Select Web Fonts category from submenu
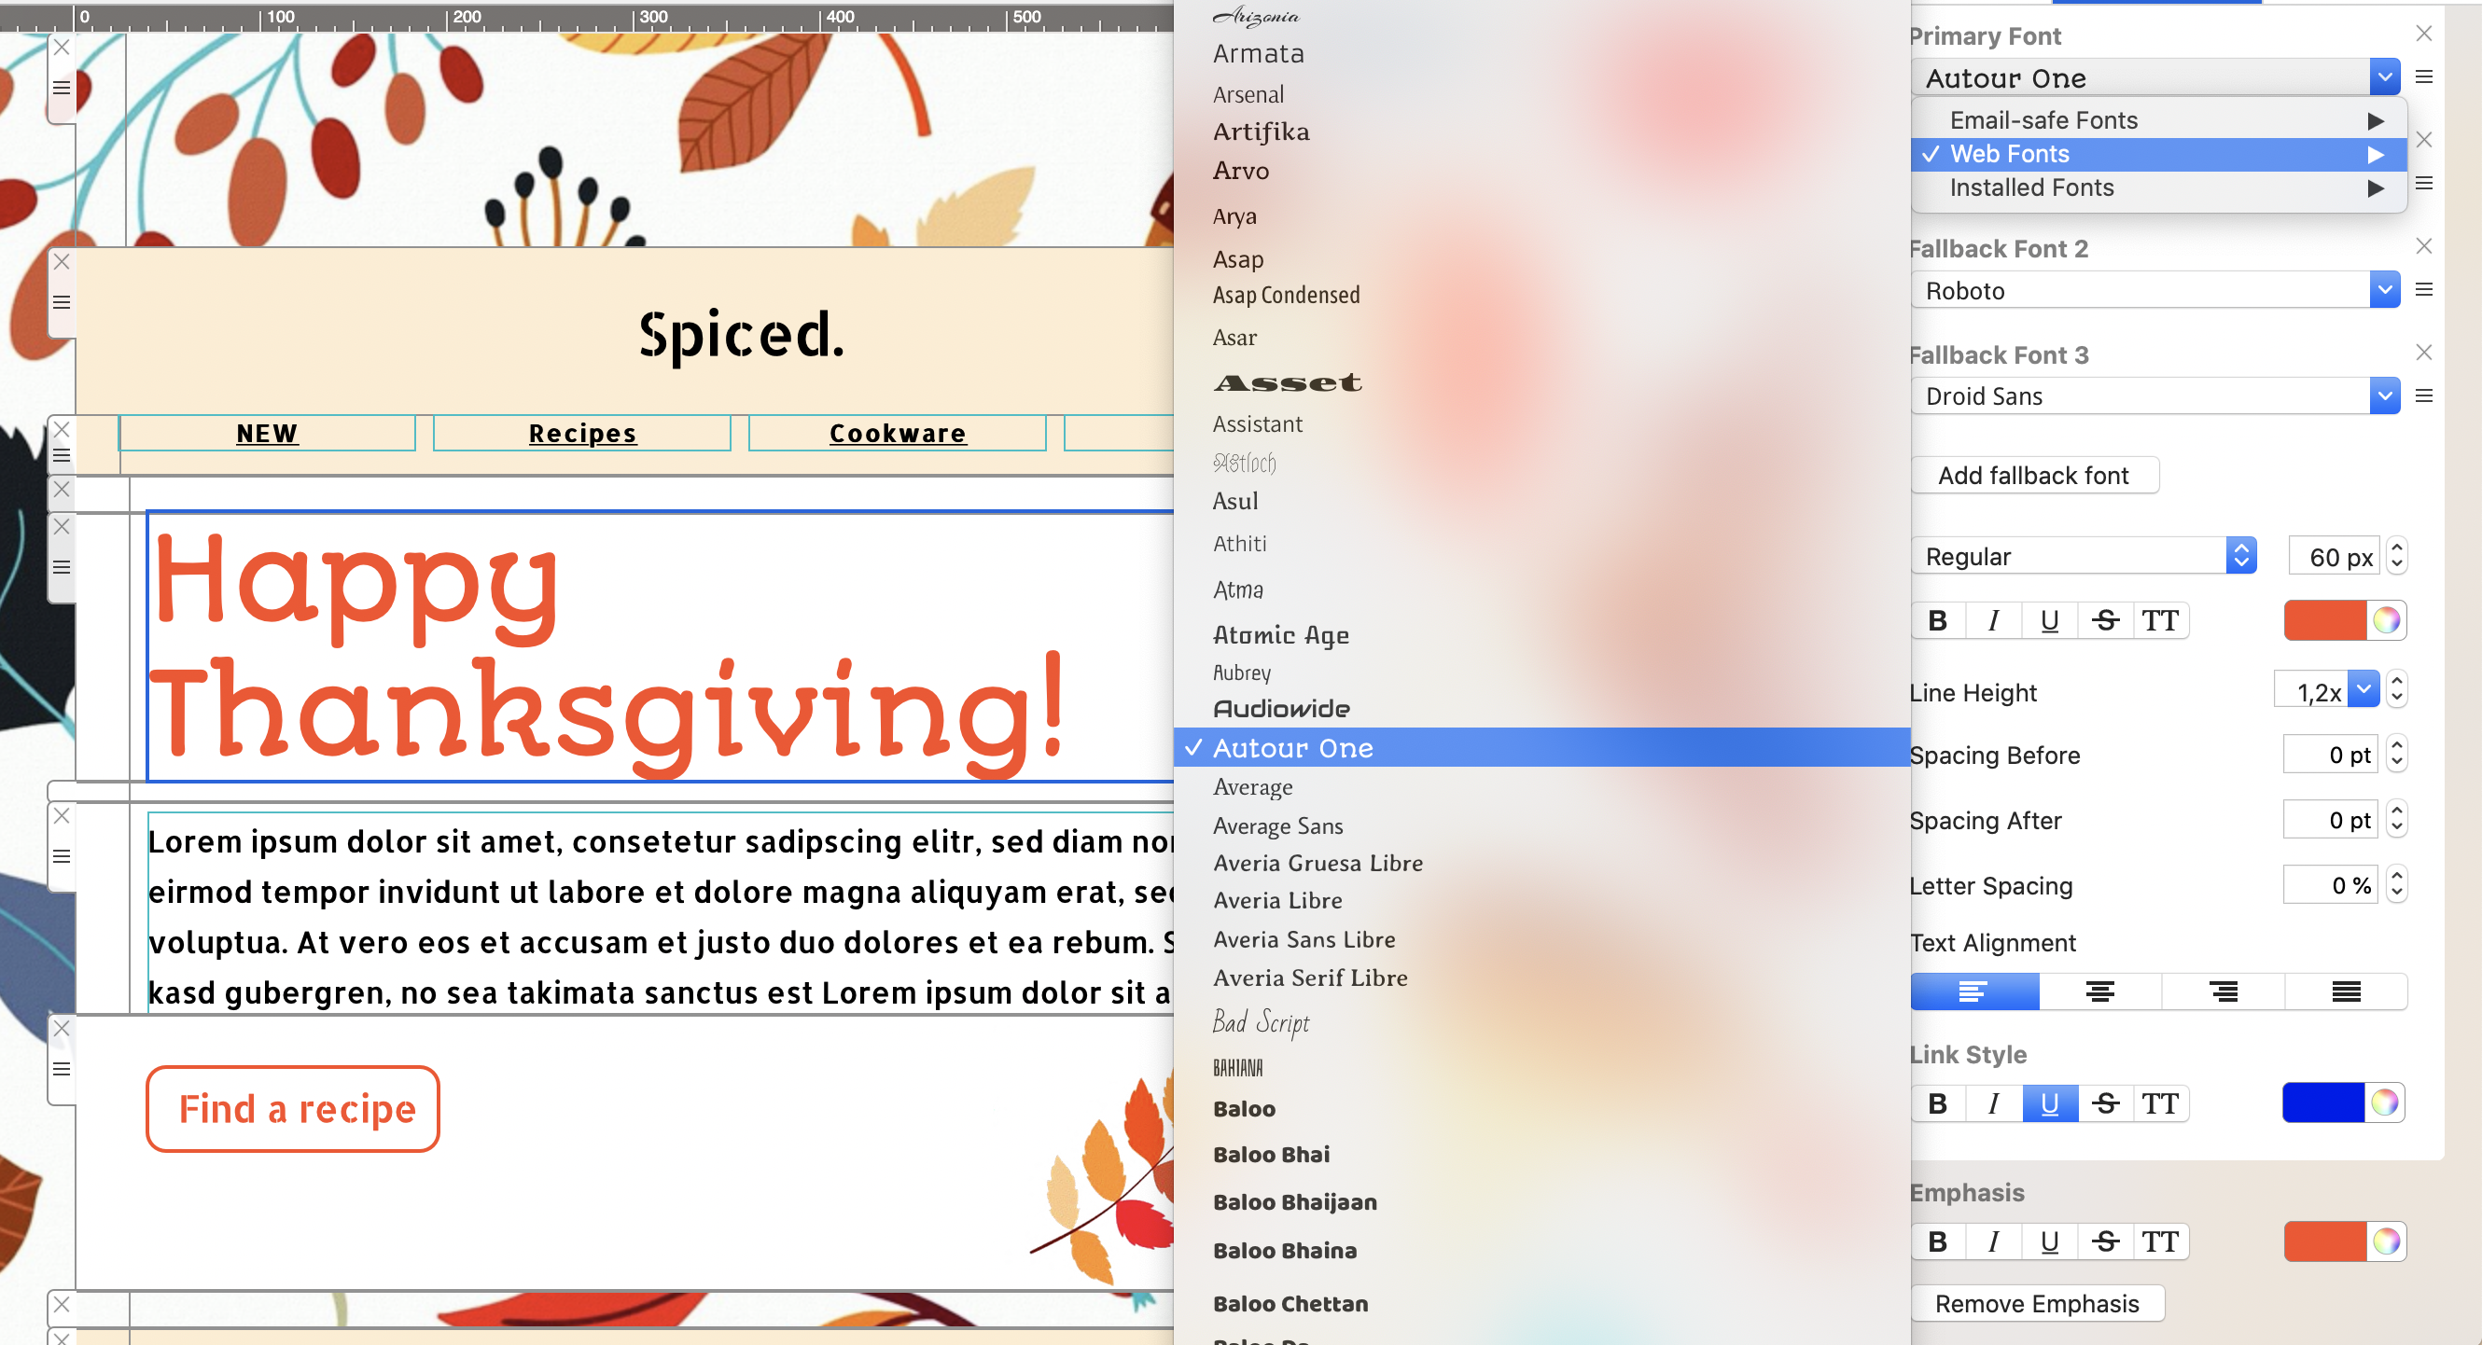The image size is (2482, 1345). pyautogui.click(x=2154, y=152)
